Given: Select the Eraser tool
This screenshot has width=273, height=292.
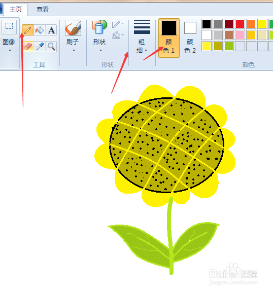Looking at the screenshot, I should click(28, 46).
